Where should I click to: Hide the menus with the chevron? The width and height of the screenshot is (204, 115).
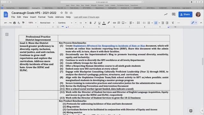click(201, 23)
